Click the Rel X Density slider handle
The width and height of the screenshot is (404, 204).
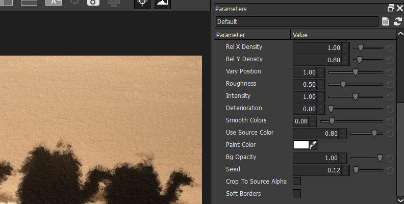361,47
